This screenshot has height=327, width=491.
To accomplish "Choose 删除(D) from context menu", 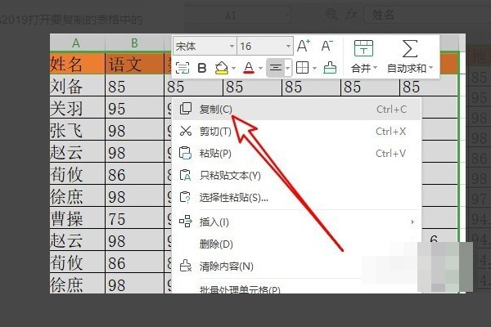I will [x=297, y=244].
